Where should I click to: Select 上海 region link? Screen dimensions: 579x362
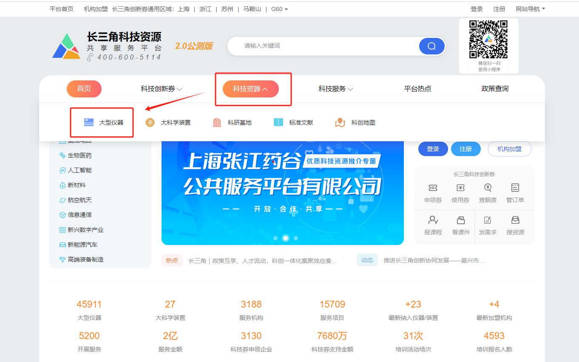[184, 9]
